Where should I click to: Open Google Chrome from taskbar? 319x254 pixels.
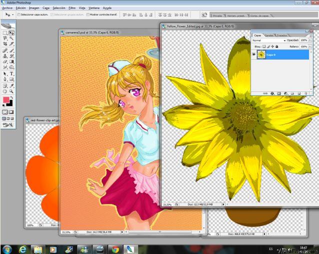(x=115, y=250)
